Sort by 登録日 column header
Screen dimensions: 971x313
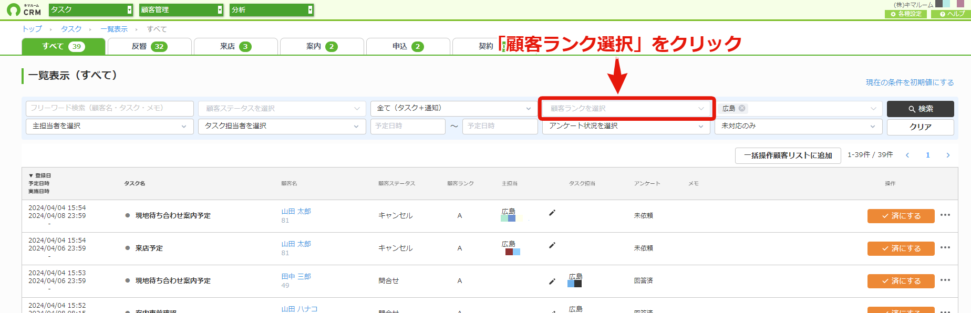[x=40, y=175]
